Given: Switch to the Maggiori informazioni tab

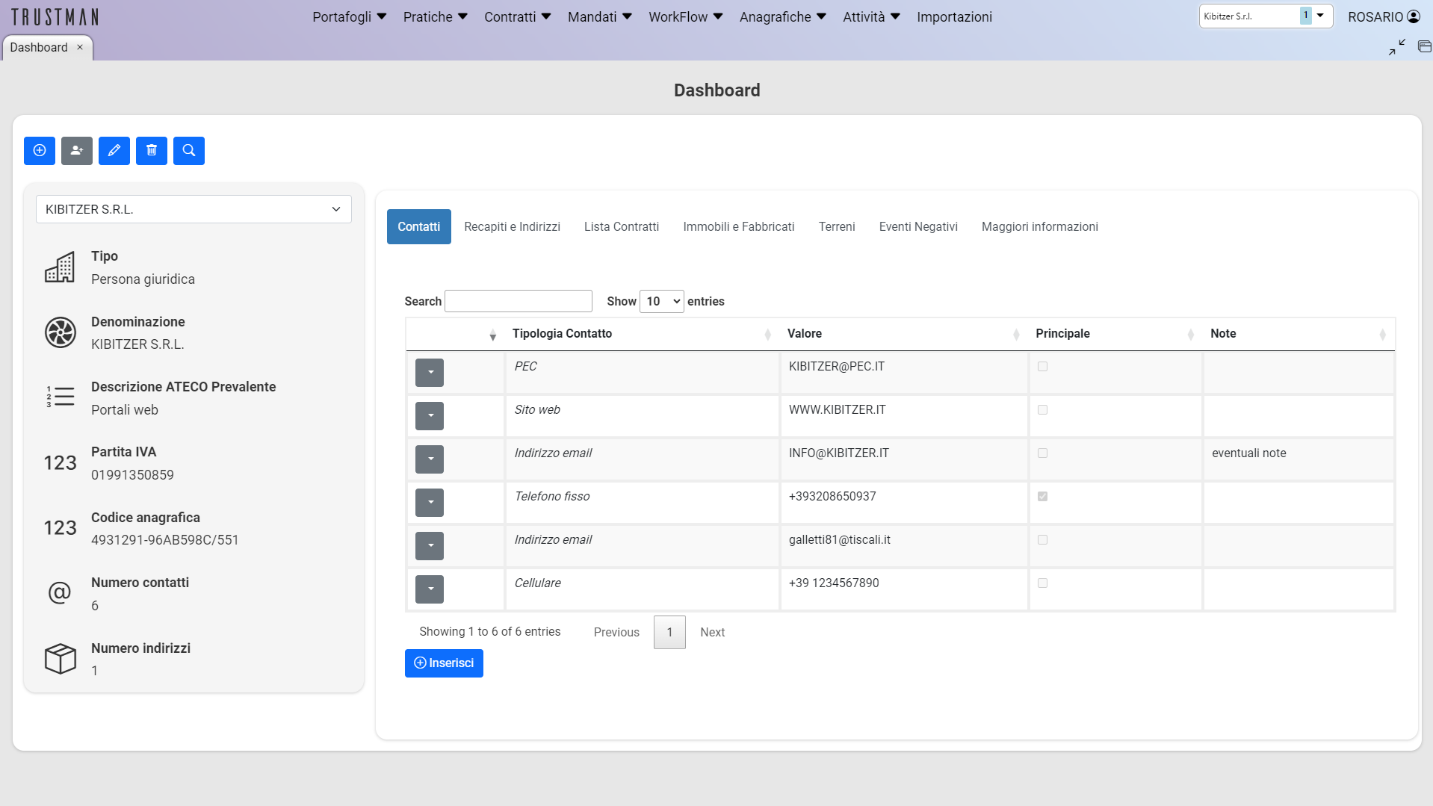Looking at the screenshot, I should (1040, 227).
